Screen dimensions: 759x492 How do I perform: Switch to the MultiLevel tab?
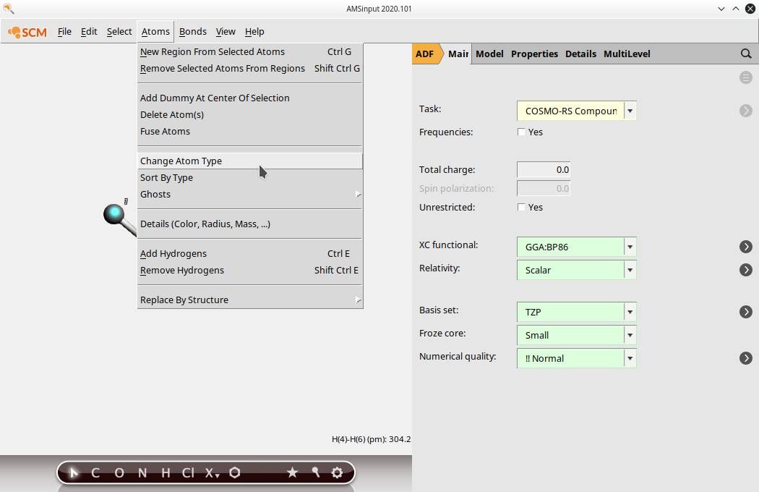point(627,54)
